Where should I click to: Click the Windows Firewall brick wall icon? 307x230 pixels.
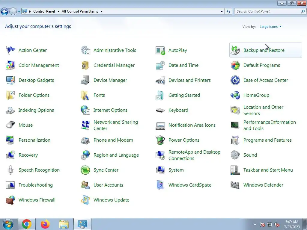pos(10,200)
